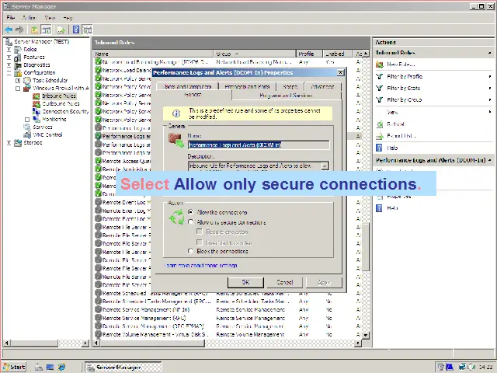Click the New Rule icon in Actions
The height and width of the screenshot is (373, 497).
pyautogui.click(x=380, y=64)
